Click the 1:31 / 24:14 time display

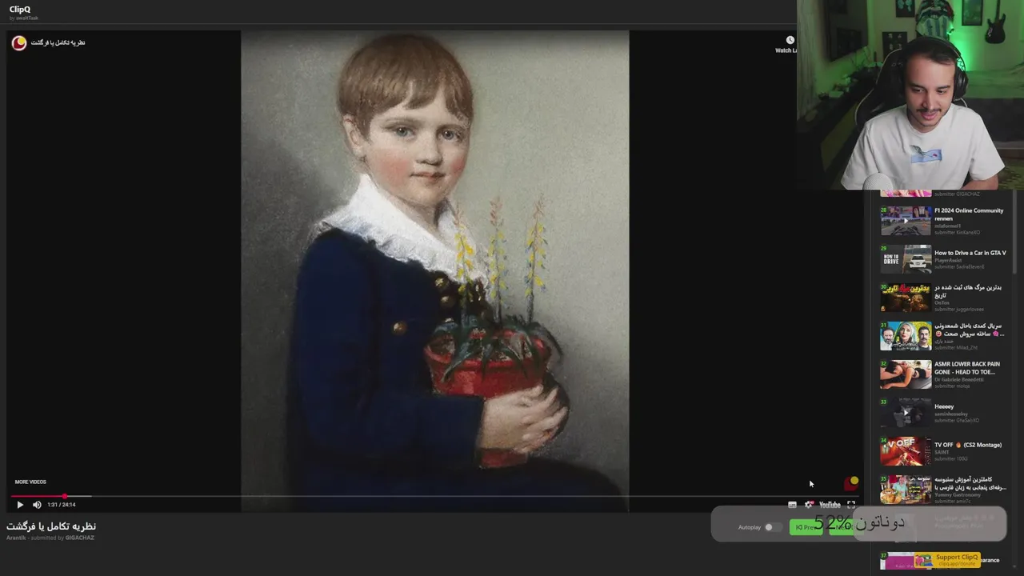pyautogui.click(x=62, y=505)
